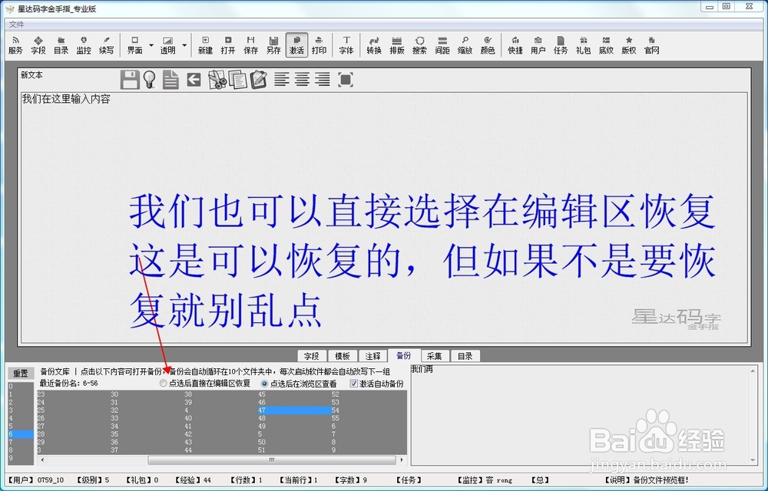Click the document page icon in editor toolbar
768x491 pixels.
(170, 79)
